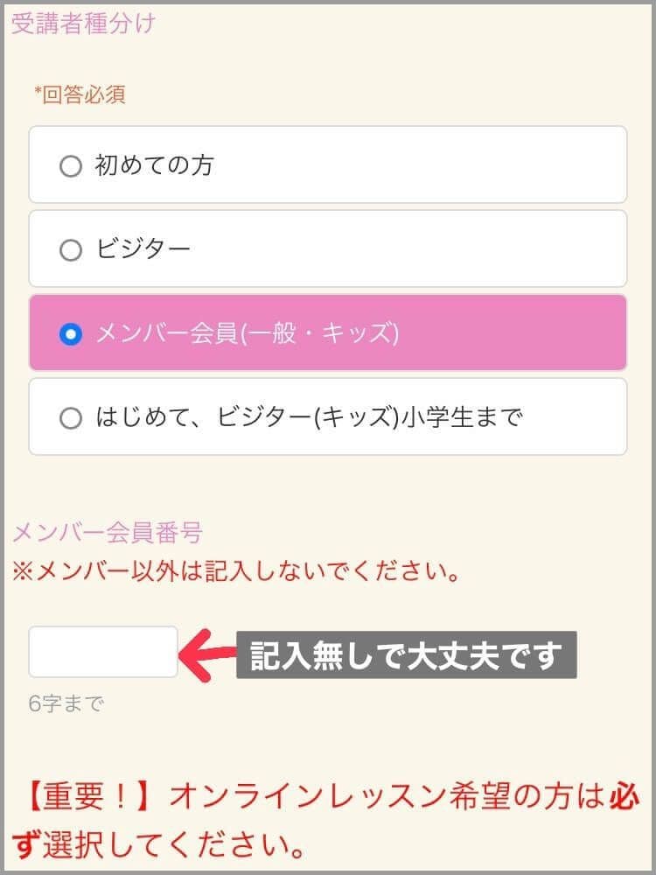Select the ビジター radio button
The height and width of the screenshot is (875, 656).
(x=71, y=250)
